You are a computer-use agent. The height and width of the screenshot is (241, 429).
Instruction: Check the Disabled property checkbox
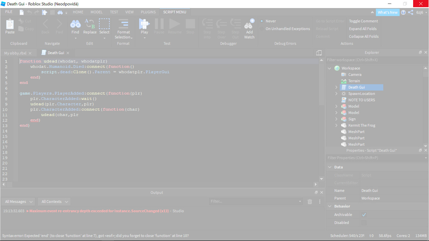[x=364, y=222]
